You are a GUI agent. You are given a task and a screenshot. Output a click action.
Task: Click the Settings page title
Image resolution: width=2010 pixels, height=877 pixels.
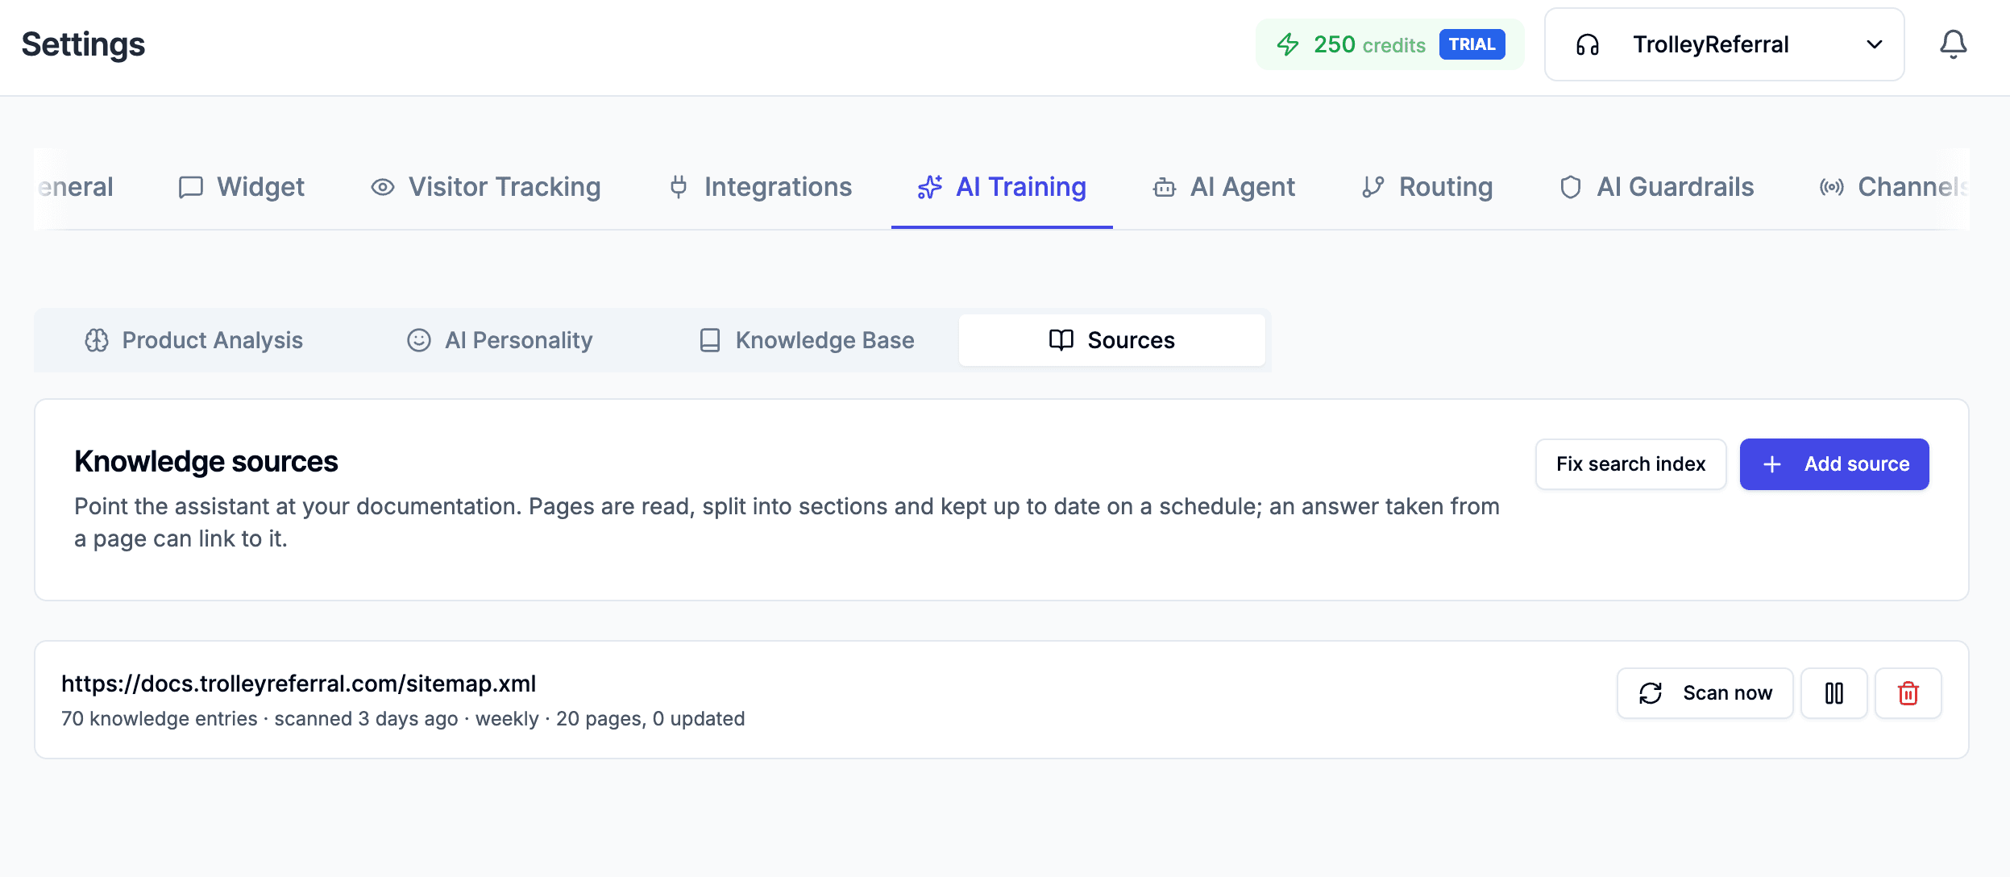83,44
